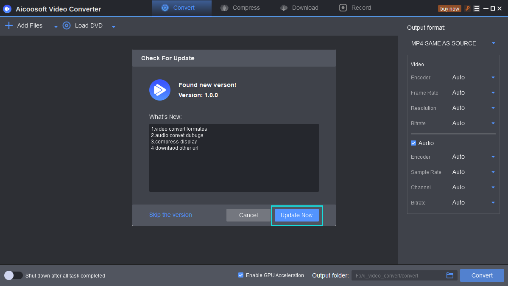Switch to the Compress tab
Image resolution: width=508 pixels, height=286 pixels.
(240, 8)
